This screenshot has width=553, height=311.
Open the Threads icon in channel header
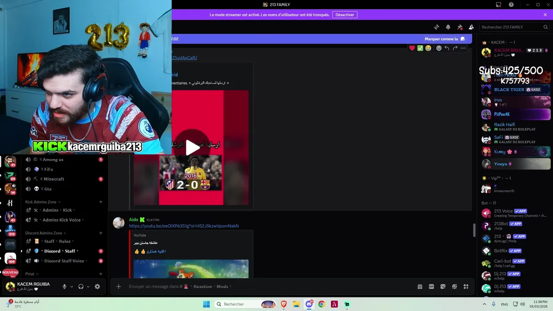pyautogui.click(x=436, y=27)
